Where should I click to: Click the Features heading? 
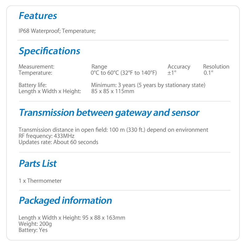tap(38, 16)
